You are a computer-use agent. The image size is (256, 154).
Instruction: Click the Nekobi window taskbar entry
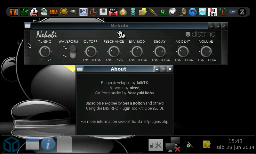(32, 145)
